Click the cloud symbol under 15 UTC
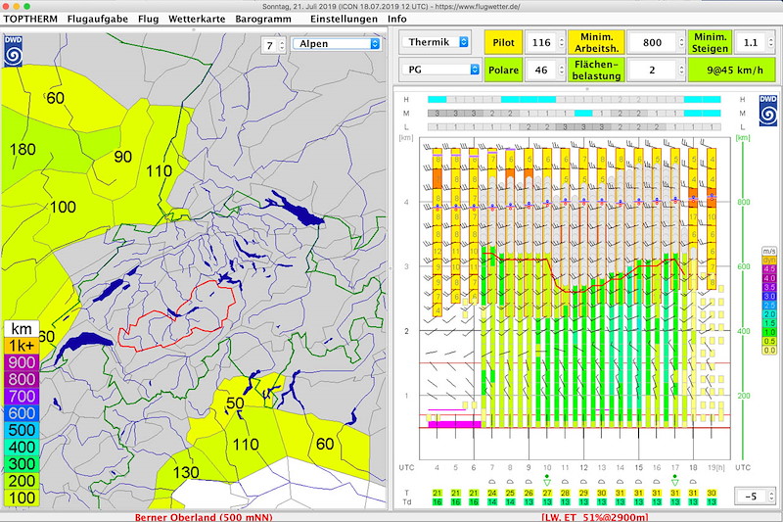This screenshot has width=783, height=522. (638, 482)
